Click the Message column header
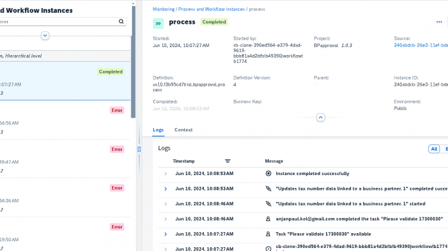 pyautogui.click(x=274, y=161)
